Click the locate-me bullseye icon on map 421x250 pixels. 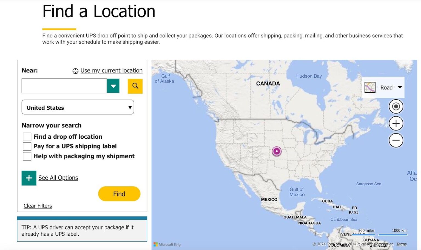[x=396, y=106]
